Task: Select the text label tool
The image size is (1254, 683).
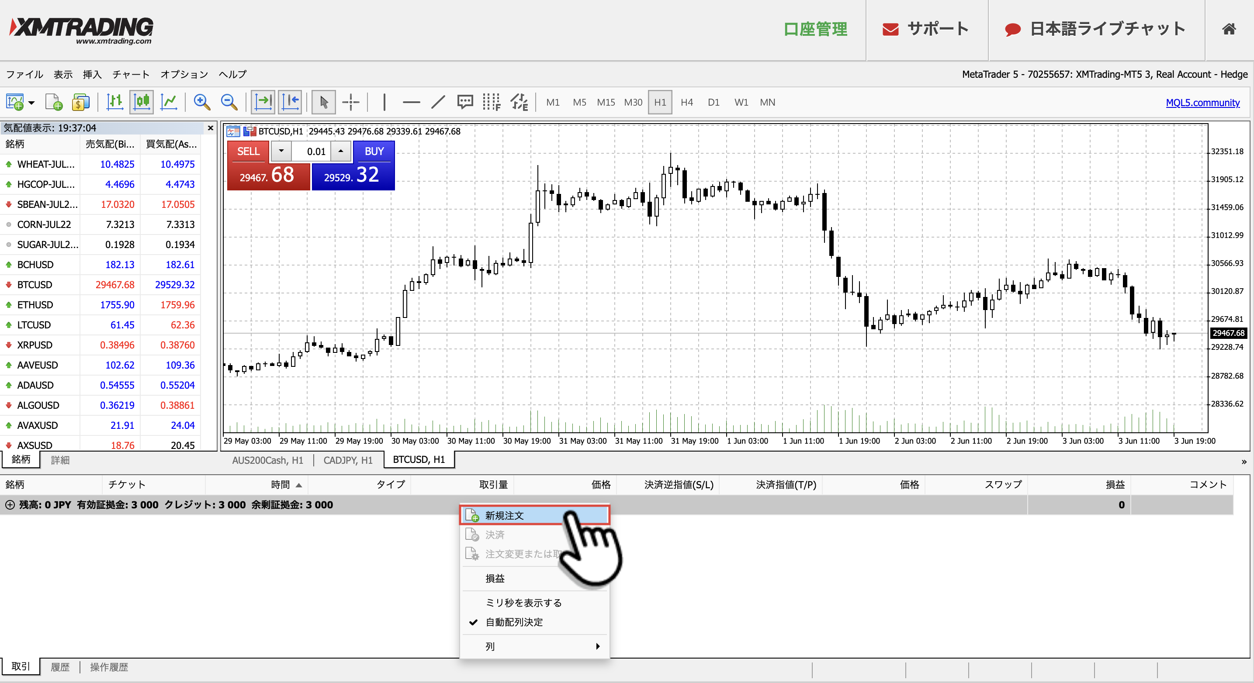Action: (465, 102)
